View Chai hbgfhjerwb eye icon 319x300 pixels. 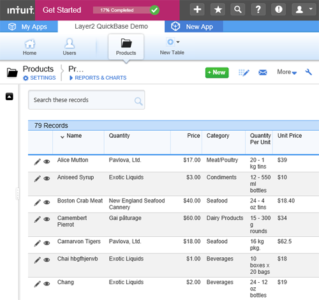pos(47,260)
